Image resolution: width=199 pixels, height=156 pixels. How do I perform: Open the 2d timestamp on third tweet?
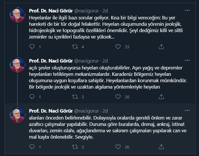point(105,111)
